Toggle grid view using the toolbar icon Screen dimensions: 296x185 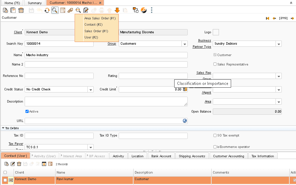63,10
